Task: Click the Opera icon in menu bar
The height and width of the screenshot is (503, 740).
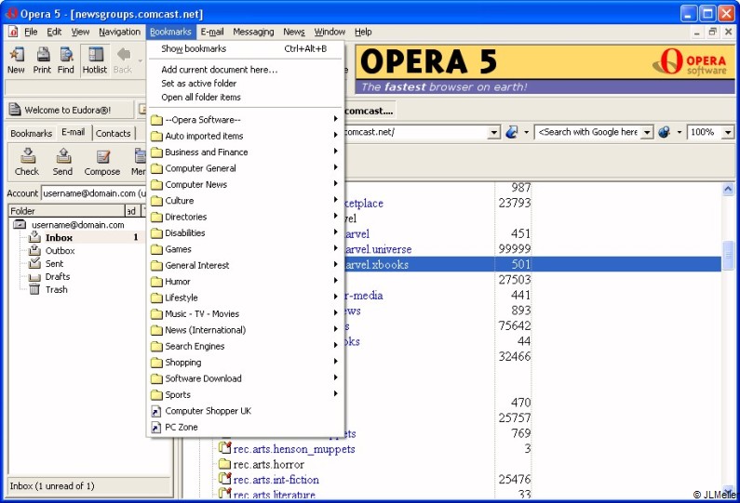Action: point(13,32)
